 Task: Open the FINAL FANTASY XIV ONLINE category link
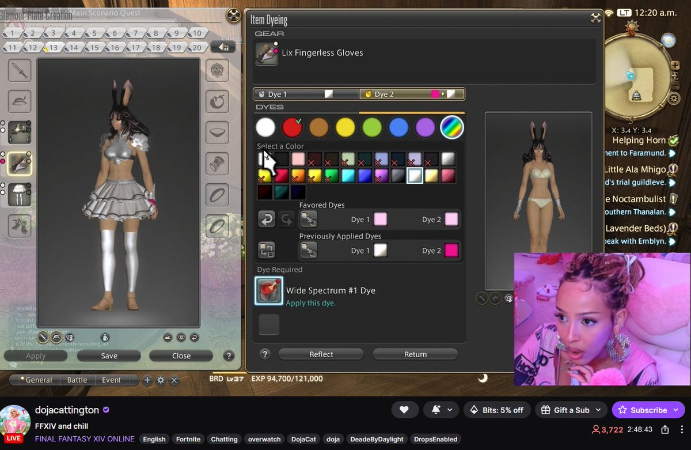(x=85, y=439)
